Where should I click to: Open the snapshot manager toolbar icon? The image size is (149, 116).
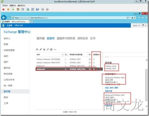[x=33, y=9]
